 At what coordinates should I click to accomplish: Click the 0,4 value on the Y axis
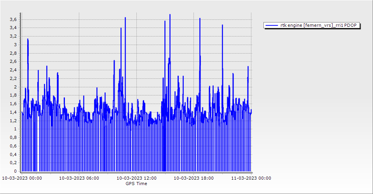(x=13, y=154)
